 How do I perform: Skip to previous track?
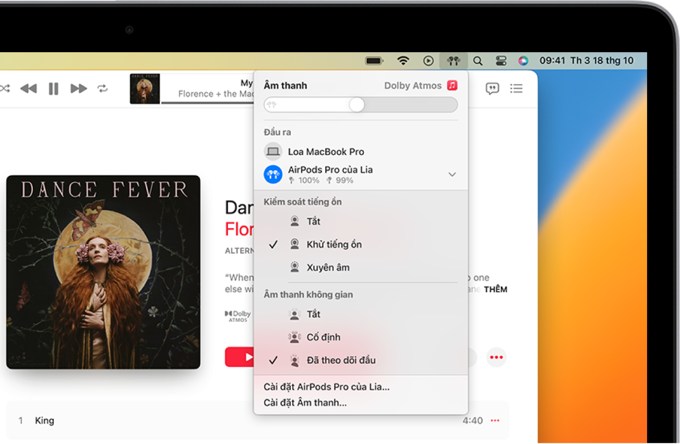coord(28,89)
